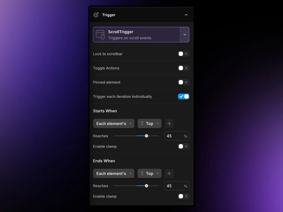Collapse the Trigger section with the chevron
Image resolution: width=283 pixels, height=212 pixels.
pos(186,15)
